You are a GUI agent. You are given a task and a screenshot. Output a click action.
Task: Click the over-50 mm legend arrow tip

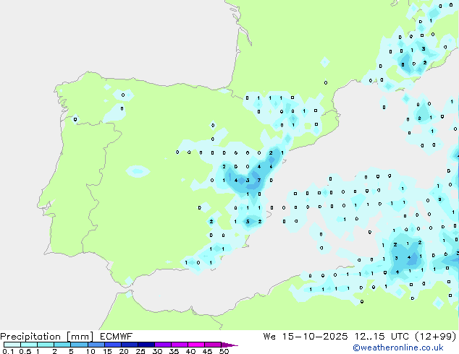(x=230, y=345)
